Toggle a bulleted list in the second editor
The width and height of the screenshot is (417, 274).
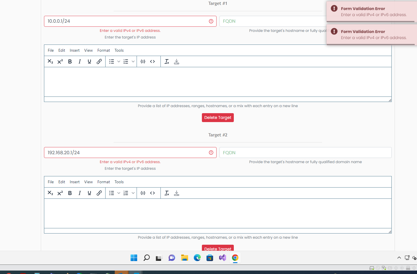tap(112, 193)
